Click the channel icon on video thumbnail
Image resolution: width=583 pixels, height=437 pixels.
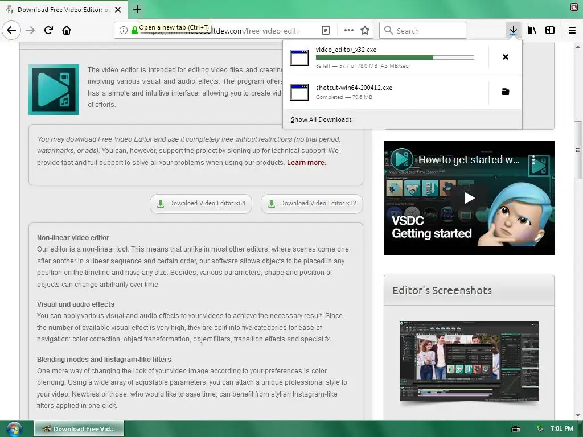[401, 159]
